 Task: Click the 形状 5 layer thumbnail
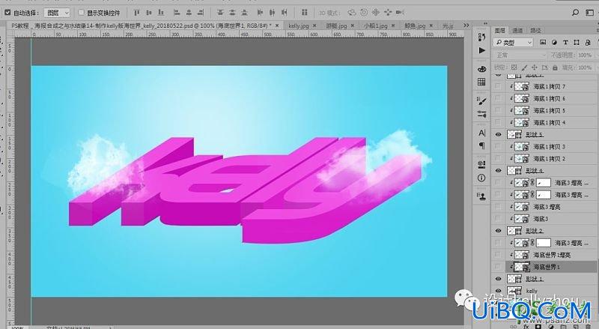tap(514, 135)
